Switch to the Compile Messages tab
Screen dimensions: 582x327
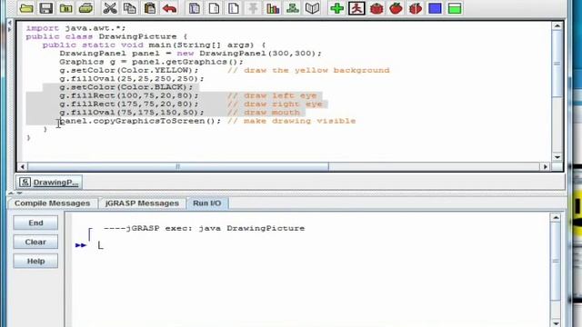coord(53,203)
